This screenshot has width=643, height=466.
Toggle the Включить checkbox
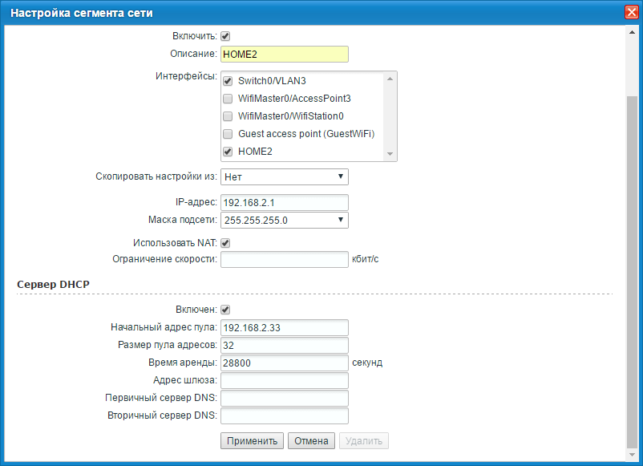(225, 36)
